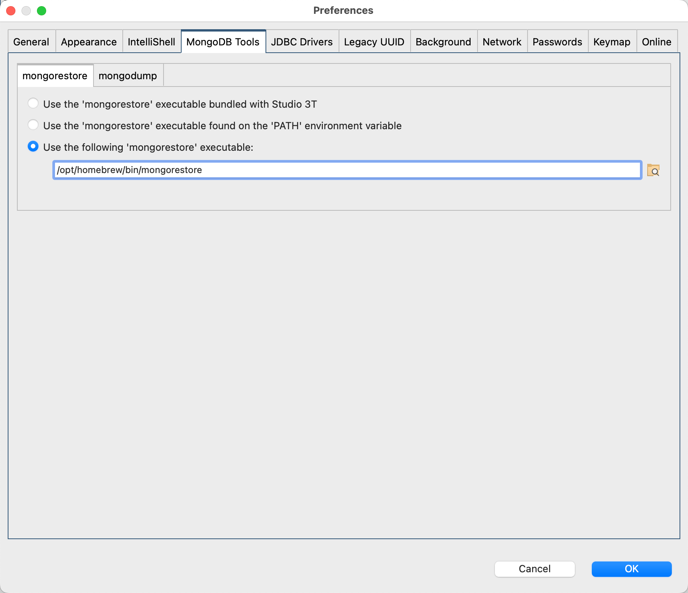Open the General preferences tab

[31, 42]
